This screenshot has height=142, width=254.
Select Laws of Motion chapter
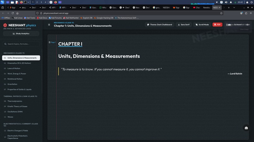click(21, 68)
